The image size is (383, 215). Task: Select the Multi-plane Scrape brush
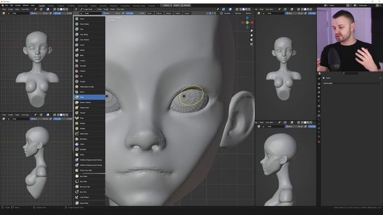pos(89,87)
